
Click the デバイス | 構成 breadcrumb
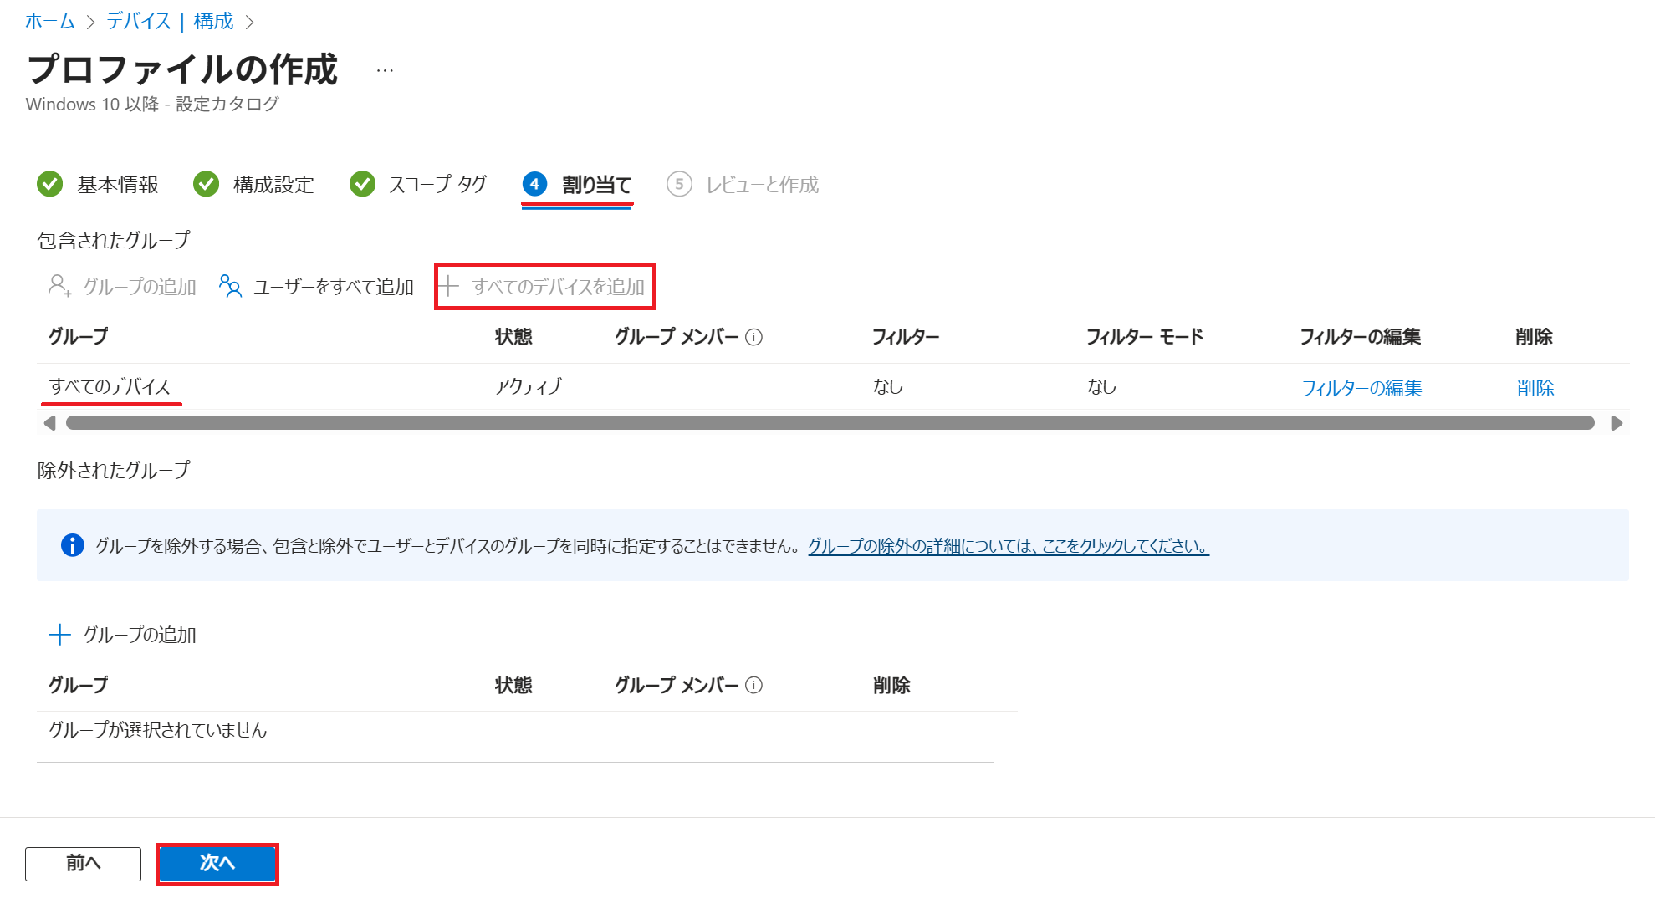tap(170, 21)
